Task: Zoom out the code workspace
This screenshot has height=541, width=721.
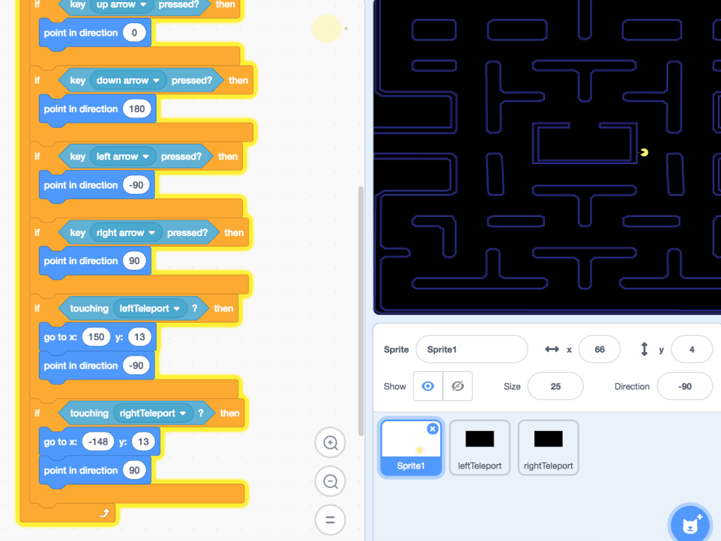Action: [x=330, y=481]
